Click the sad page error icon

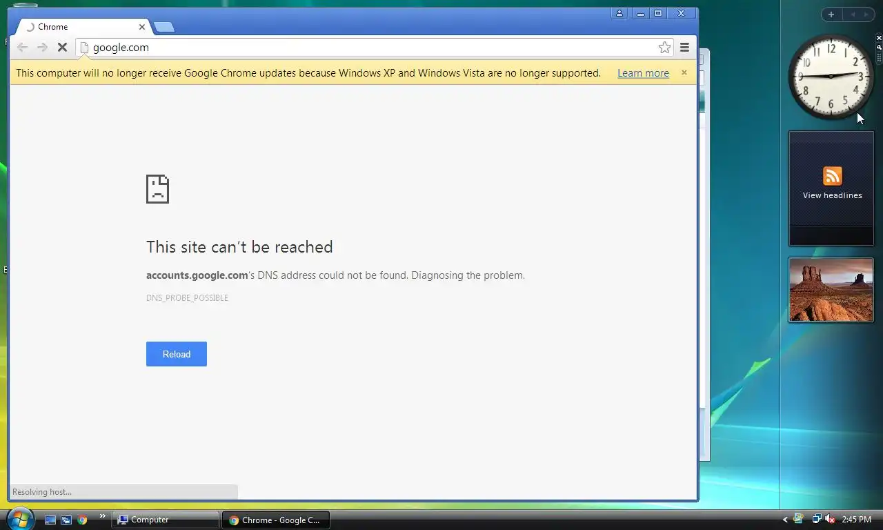(x=157, y=188)
